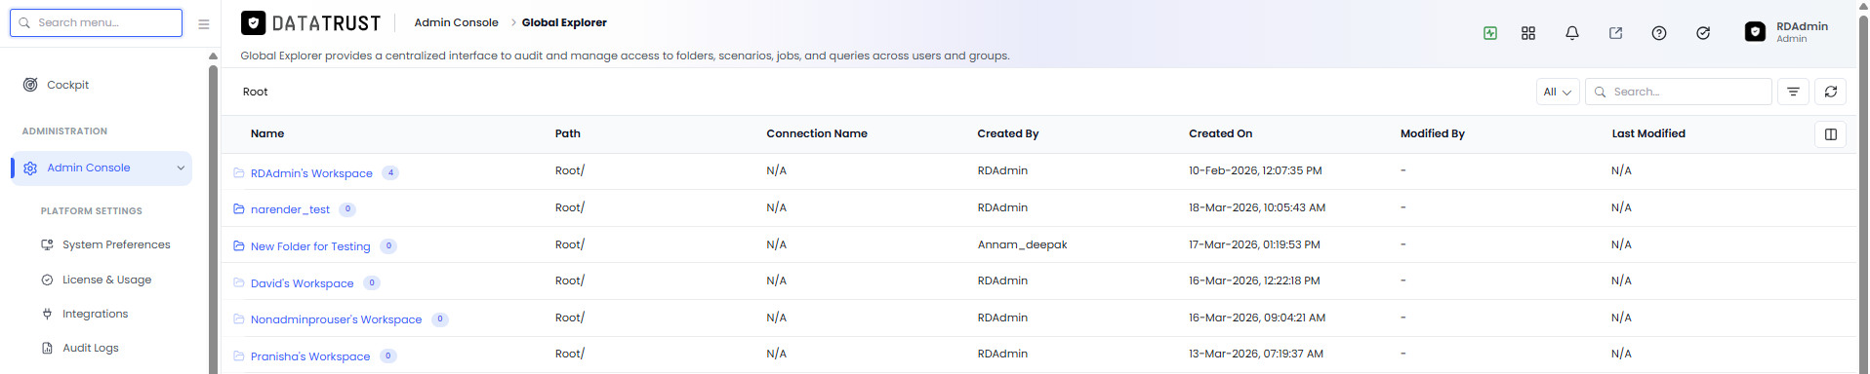Open the help question mark icon
The height and width of the screenshot is (374, 1870).
tap(1659, 33)
